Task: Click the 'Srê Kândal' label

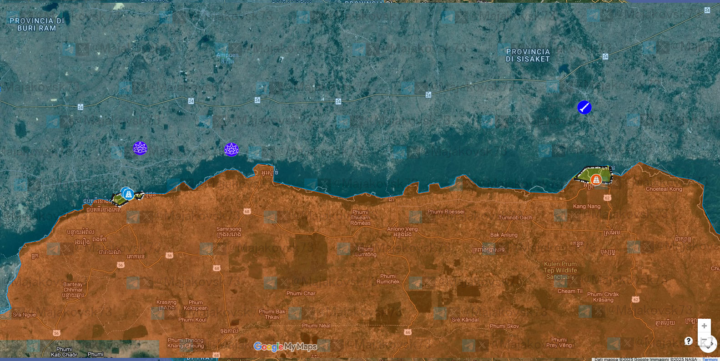Action: 465,320
